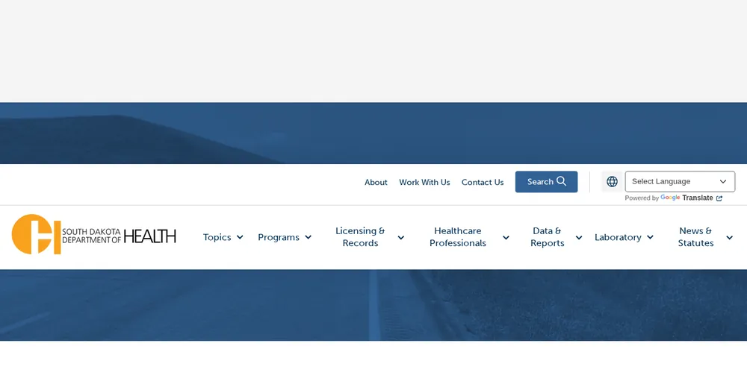Click the magnifying glass in Search button
The width and height of the screenshot is (747, 387).
coord(562,181)
